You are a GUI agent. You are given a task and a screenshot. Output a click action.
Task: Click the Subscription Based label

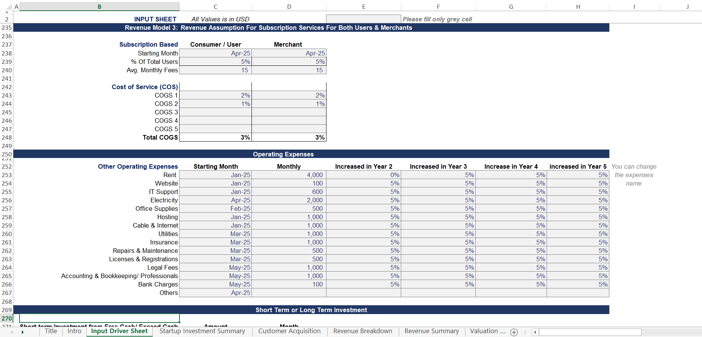(149, 44)
